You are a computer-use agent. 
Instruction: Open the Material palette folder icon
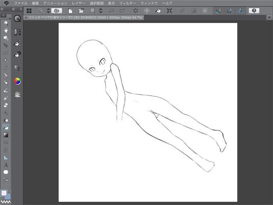tap(17, 68)
